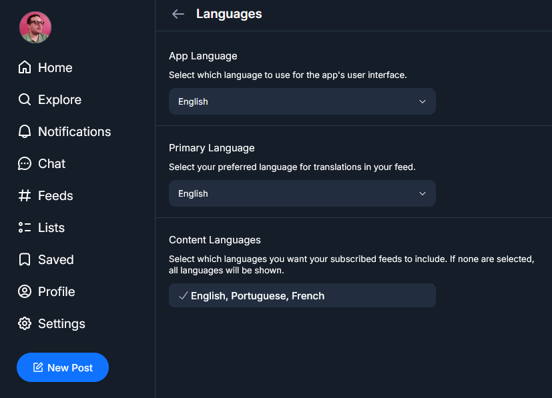Expand the Primary Language dropdown chevron
Viewport: 552px width, 398px height.
pyautogui.click(x=422, y=193)
